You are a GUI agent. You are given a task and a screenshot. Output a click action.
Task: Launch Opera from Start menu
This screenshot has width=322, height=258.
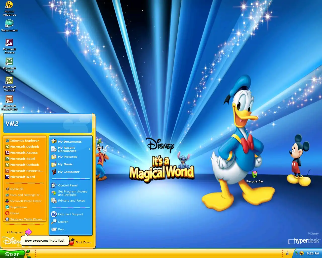[x=25, y=213]
